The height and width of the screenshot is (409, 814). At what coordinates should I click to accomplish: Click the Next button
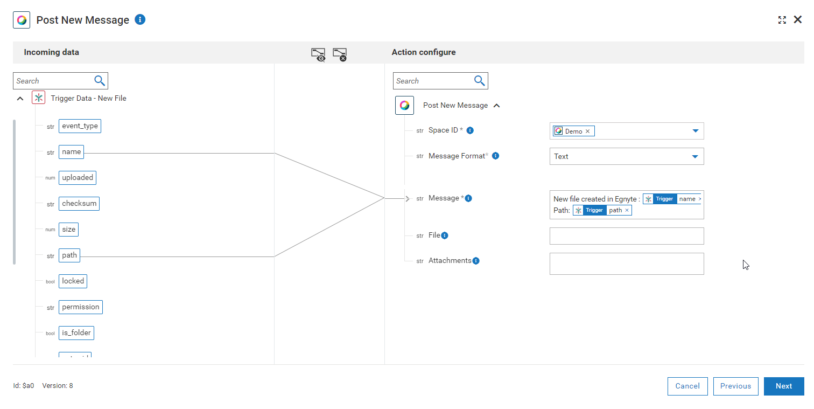point(784,386)
